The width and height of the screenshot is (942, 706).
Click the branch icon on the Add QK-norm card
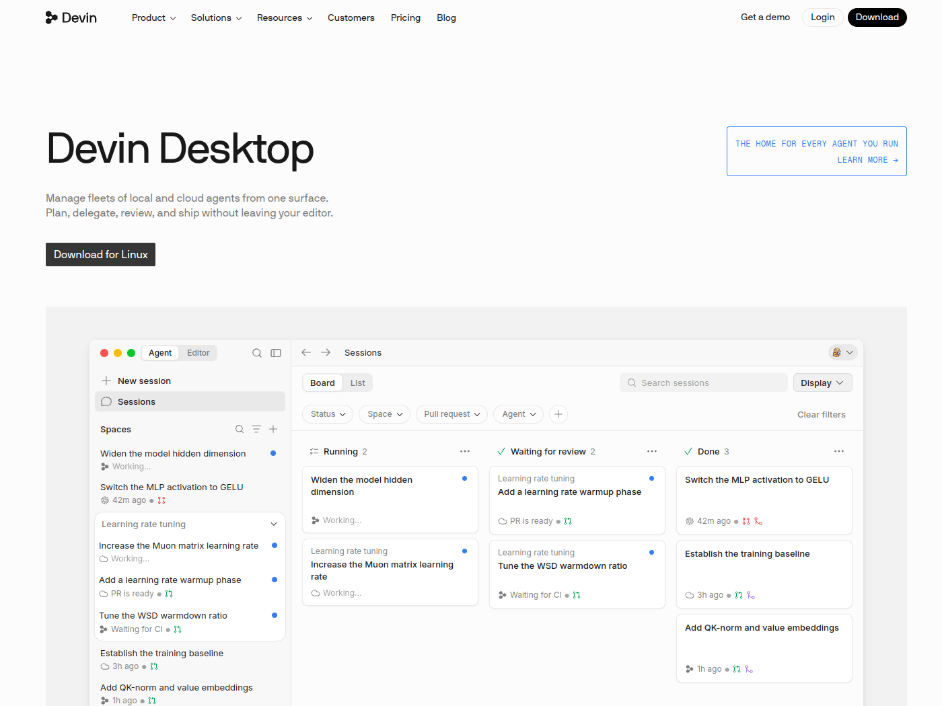[749, 669]
